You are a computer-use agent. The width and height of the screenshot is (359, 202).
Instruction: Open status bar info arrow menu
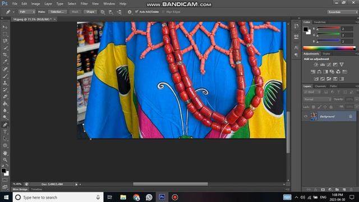point(76,185)
